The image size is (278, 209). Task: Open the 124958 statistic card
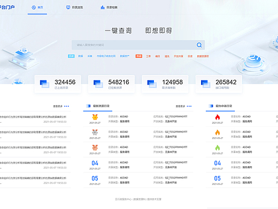coord(165,84)
